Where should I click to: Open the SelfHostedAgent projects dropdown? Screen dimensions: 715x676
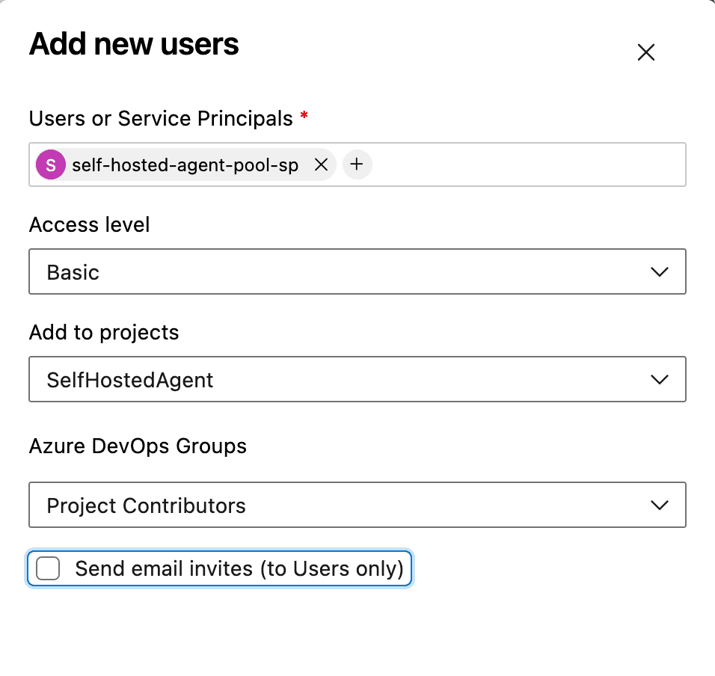click(x=337, y=380)
